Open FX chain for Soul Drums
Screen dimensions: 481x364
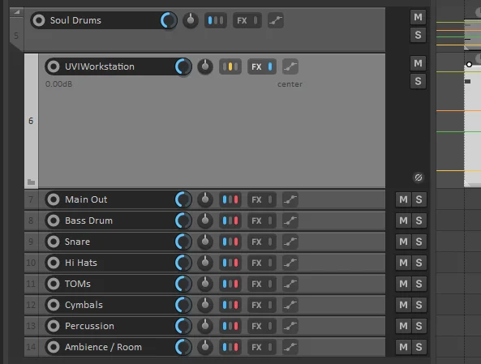click(242, 20)
